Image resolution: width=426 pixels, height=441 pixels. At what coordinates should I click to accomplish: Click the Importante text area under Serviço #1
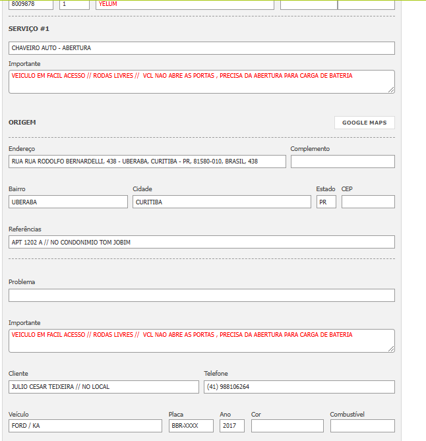coord(201,81)
